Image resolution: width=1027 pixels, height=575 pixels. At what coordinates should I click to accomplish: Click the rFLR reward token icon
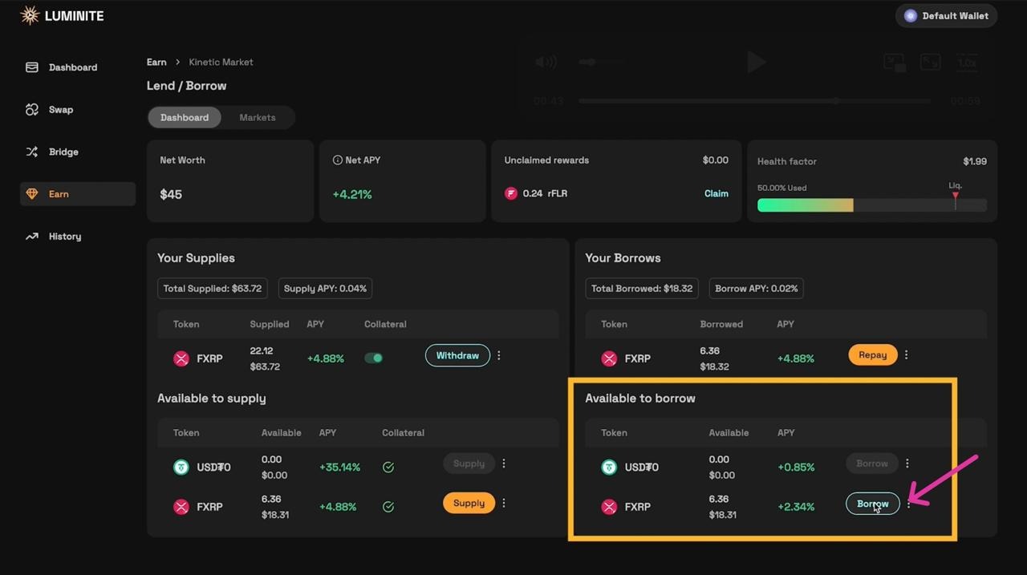[x=511, y=193]
